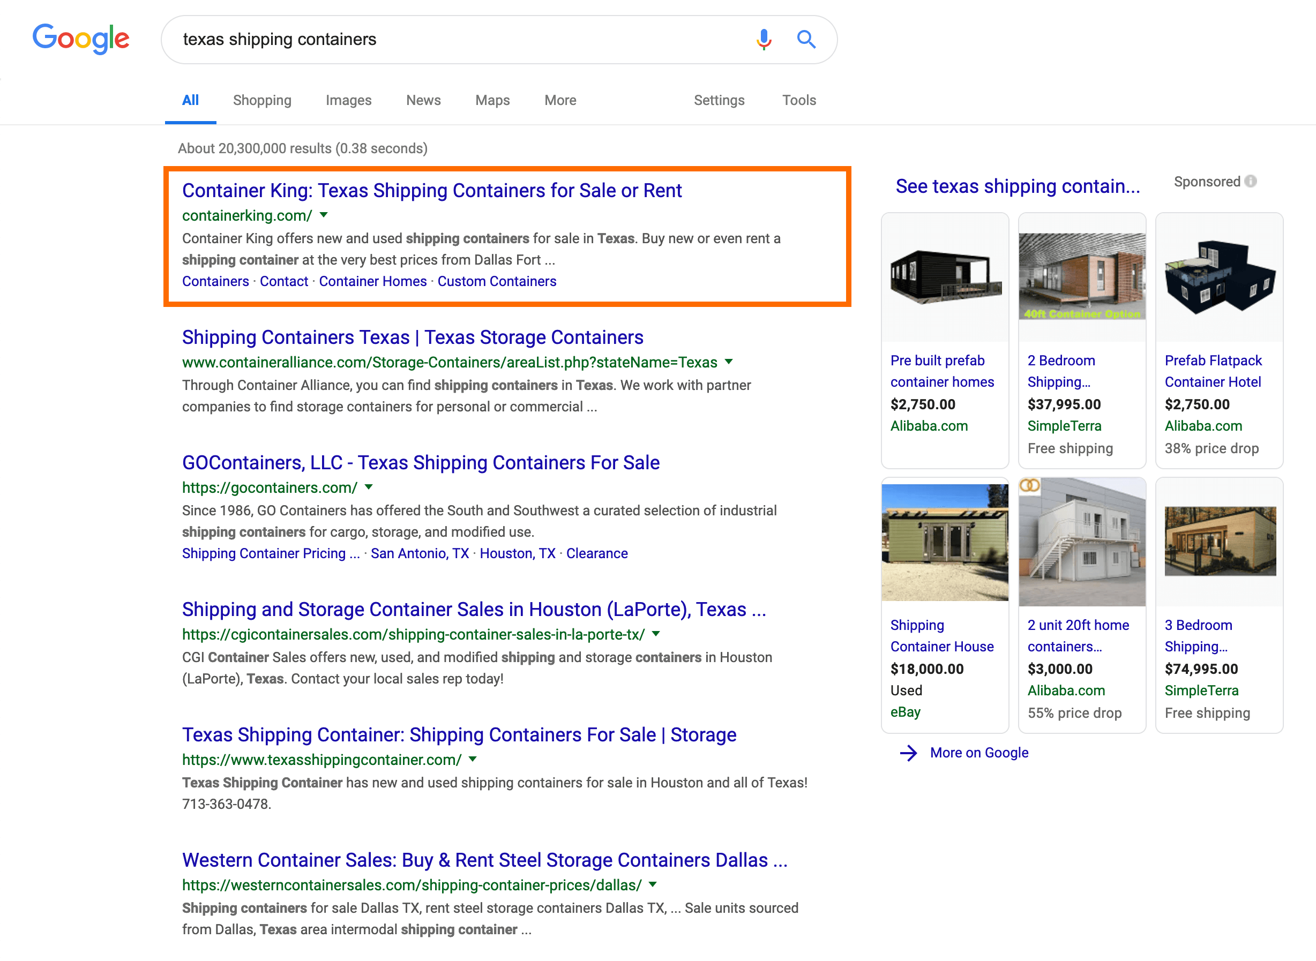Start voice search with microphone icon
This screenshot has height=961, width=1316.
pos(764,40)
